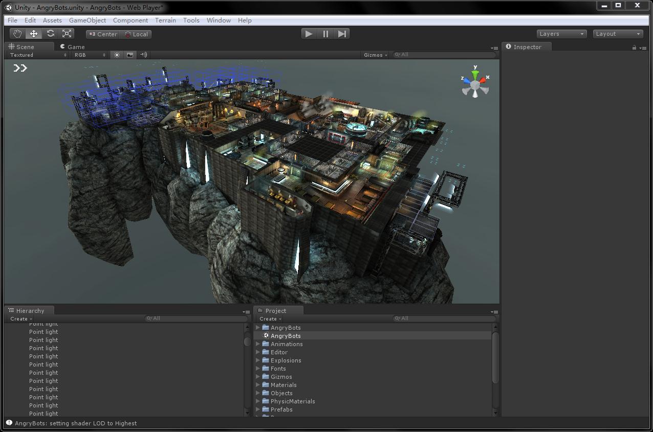Toggle the Center pivot button
The image size is (653, 432).
click(x=103, y=34)
